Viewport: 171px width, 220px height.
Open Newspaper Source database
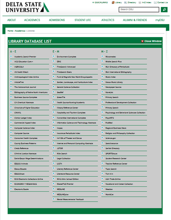[x=114, y=87]
